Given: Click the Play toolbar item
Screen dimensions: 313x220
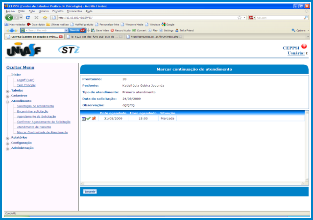Looking at the screenshot, I should pos(153,30).
